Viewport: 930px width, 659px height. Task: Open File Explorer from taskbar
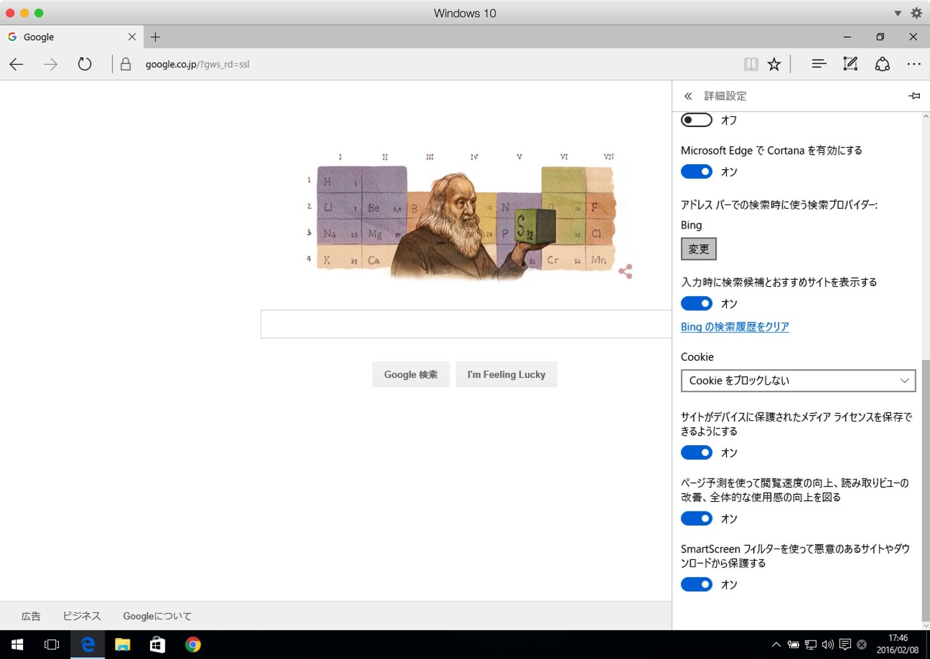click(123, 645)
